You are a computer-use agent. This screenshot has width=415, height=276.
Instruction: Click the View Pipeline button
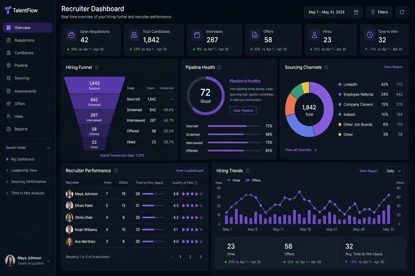coord(243,111)
